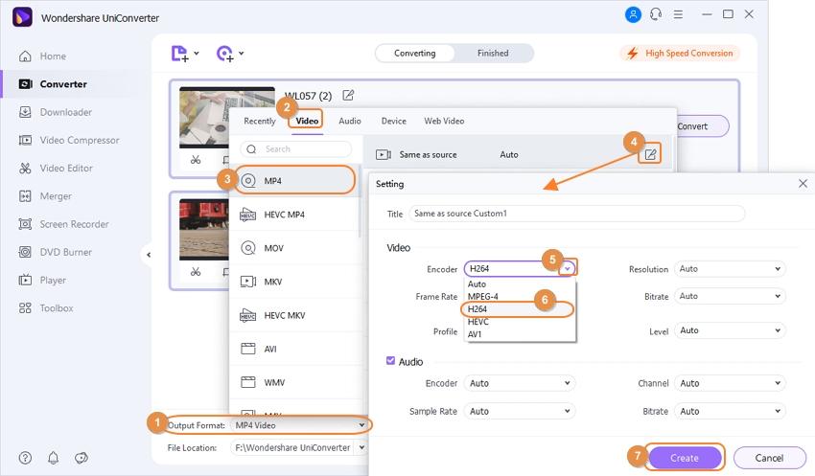Click the trim scissors icon on second video
815x476 pixels.
196,271
